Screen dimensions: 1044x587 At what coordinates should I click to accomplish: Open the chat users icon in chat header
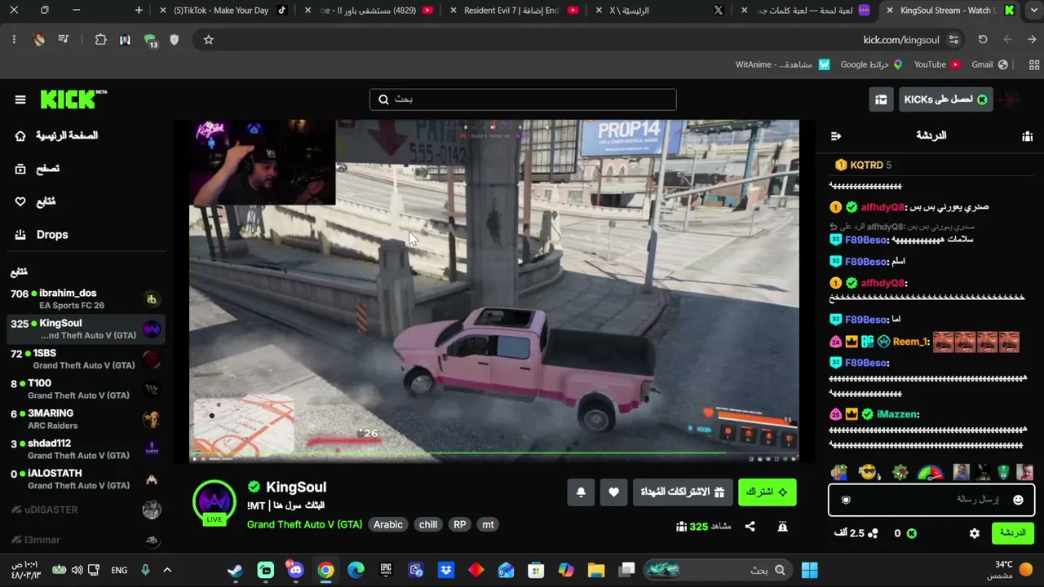tap(1027, 136)
